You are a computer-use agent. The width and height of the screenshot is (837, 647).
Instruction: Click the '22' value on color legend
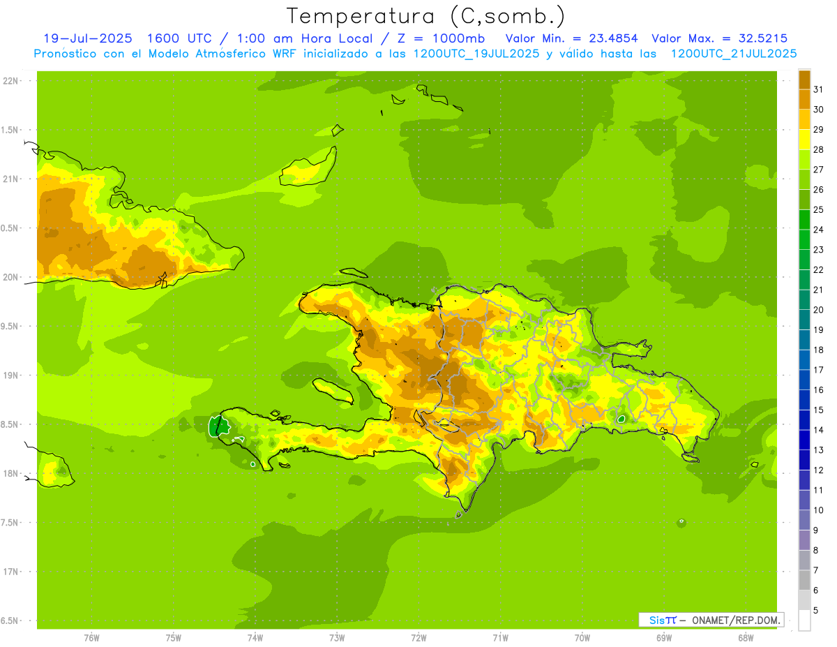coord(819,269)
